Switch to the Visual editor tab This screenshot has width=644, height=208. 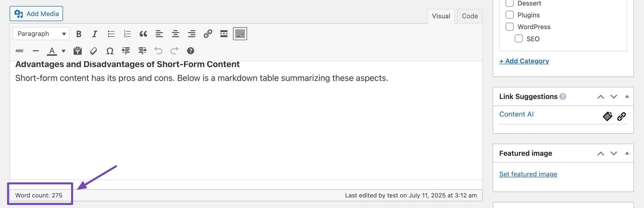[x=441, y=16]
